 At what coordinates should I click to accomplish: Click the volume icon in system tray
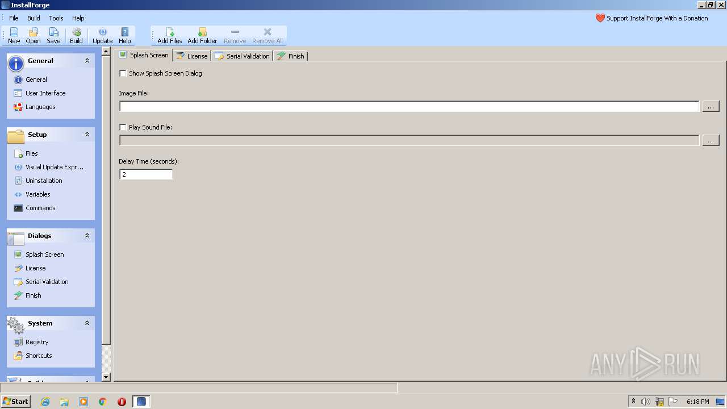click(646, 402)
